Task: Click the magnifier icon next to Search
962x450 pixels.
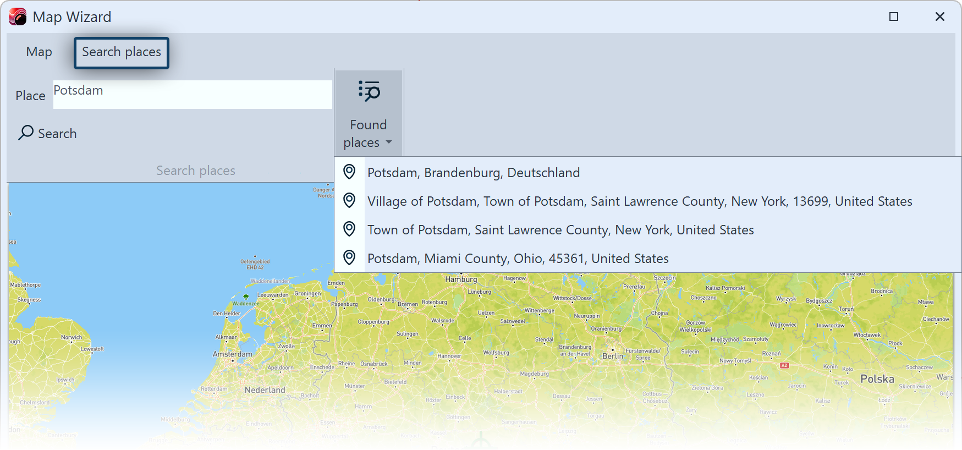Action: pos(26,133)
